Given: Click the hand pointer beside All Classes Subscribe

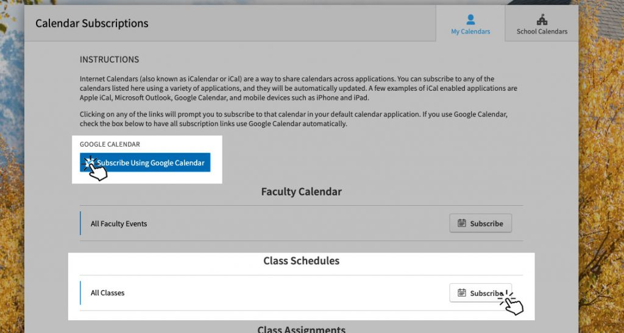Looking at the screenshot, I should pyautogui.click(x=513, y=304).
